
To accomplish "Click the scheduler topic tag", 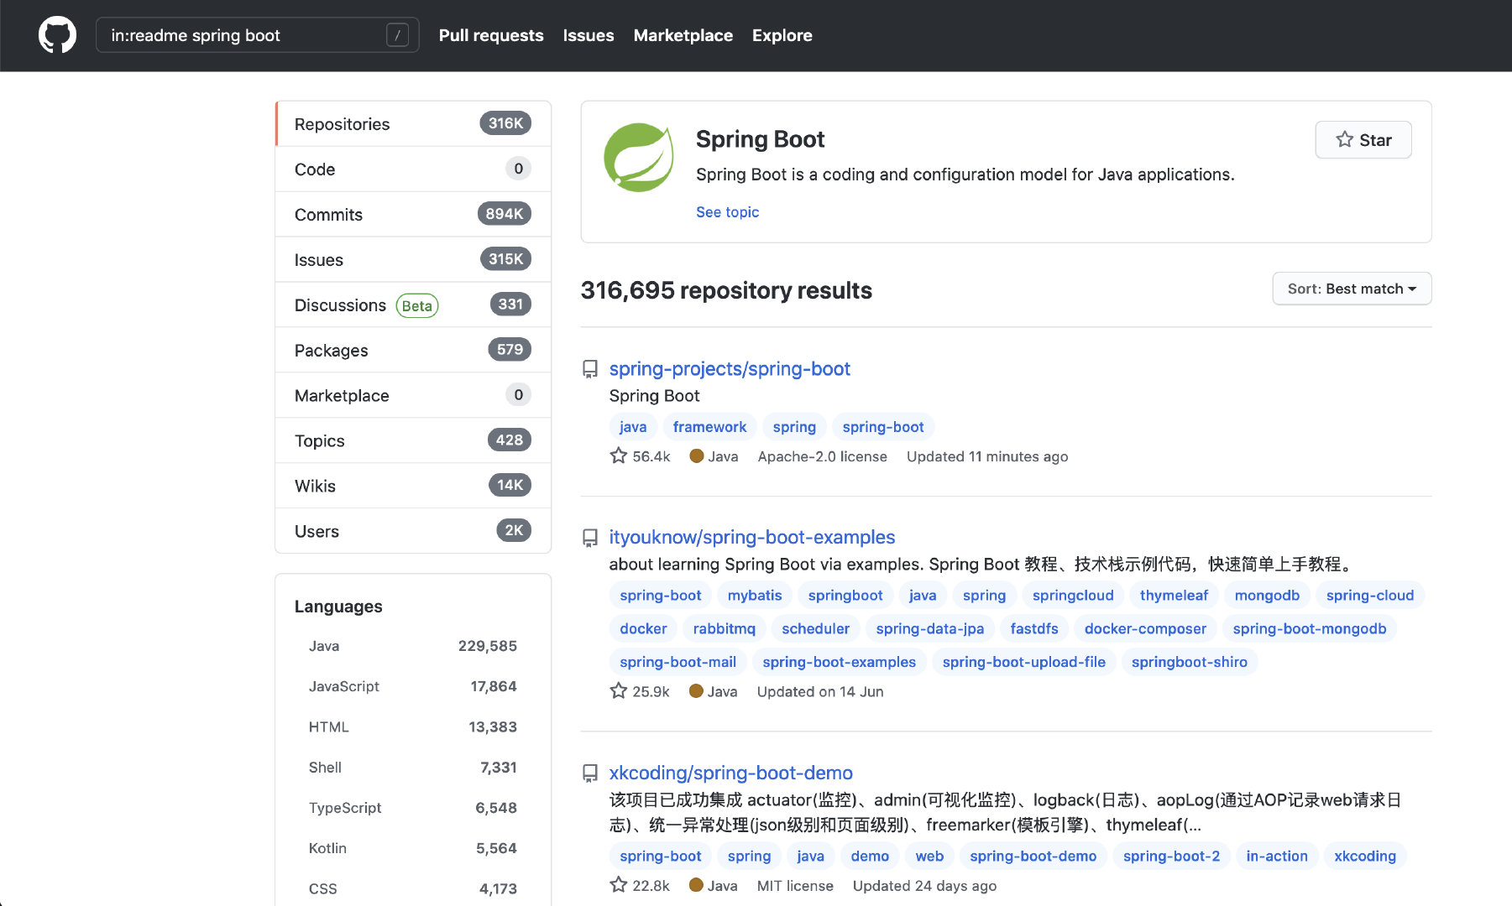I will click(816, 629).
